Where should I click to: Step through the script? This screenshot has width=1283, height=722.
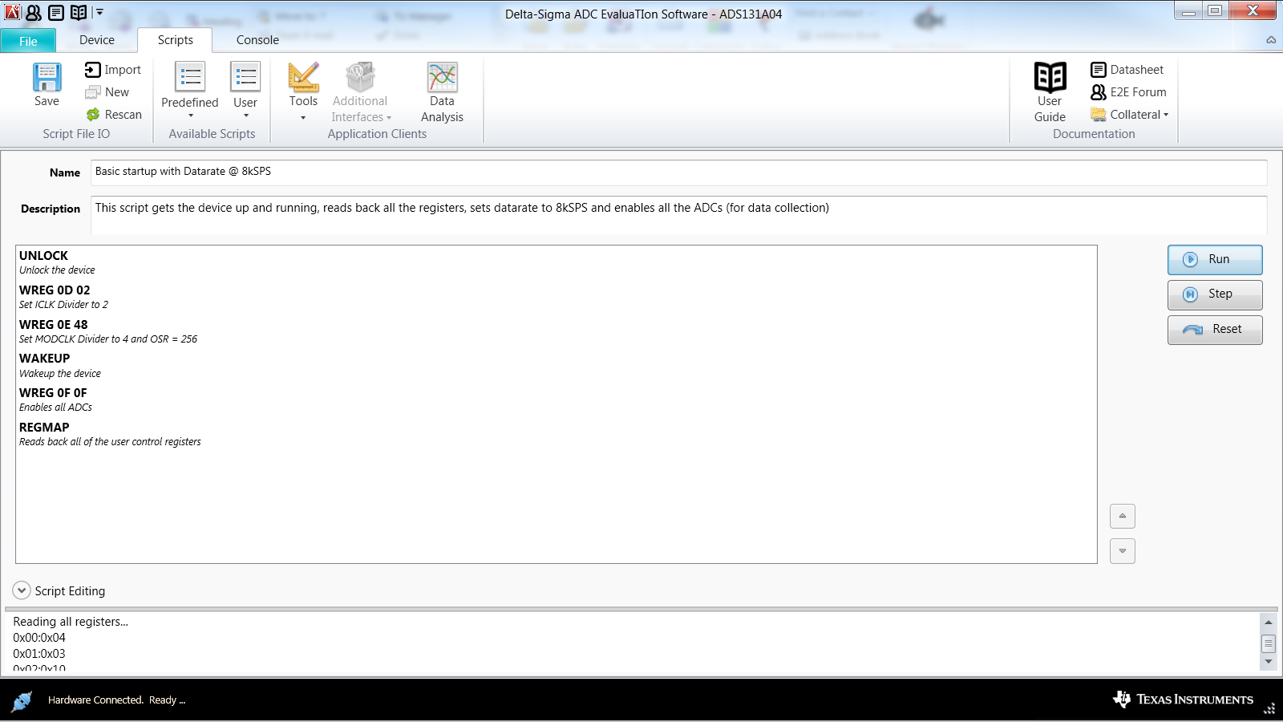point(1215,294)
